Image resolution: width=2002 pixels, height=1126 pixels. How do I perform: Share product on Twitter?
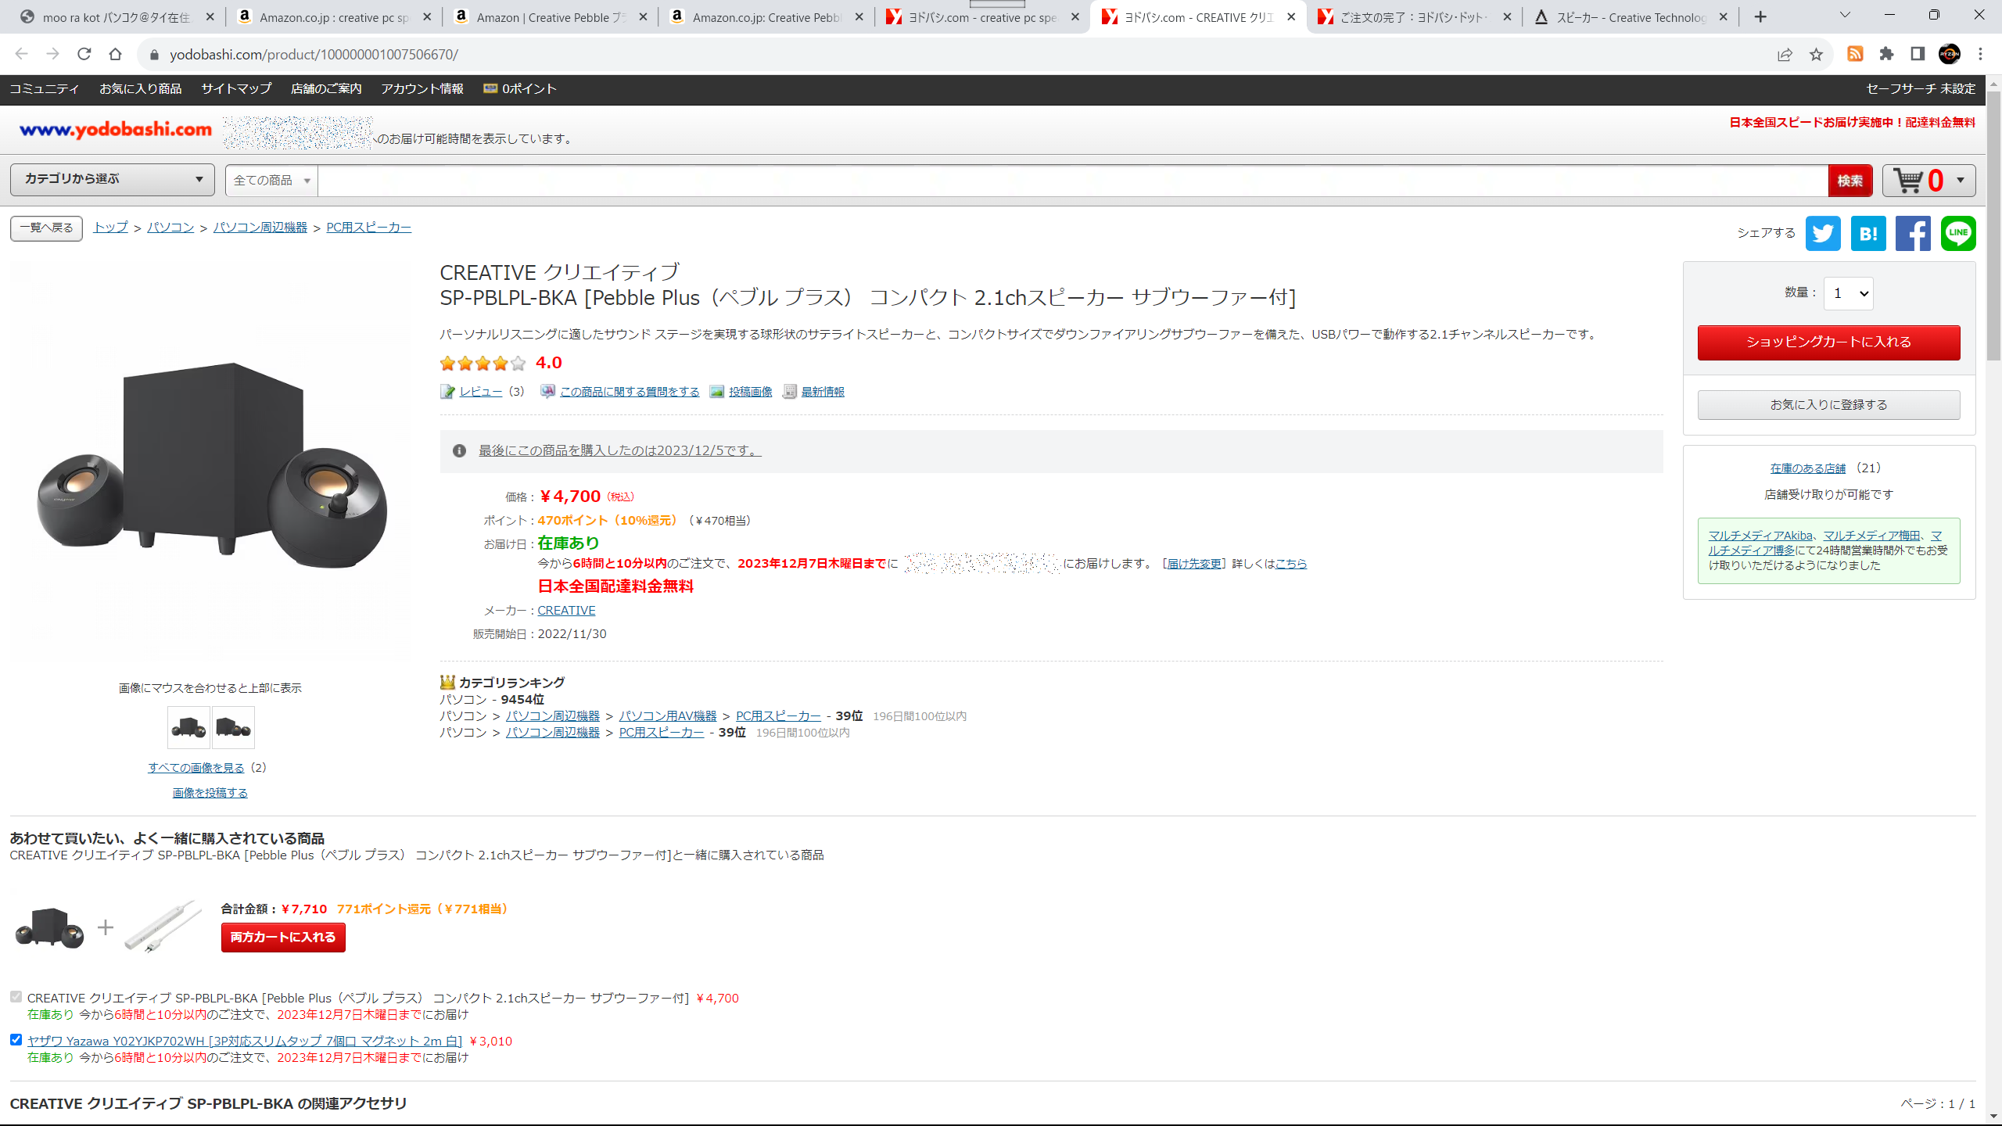click(x=1823, y=233)
